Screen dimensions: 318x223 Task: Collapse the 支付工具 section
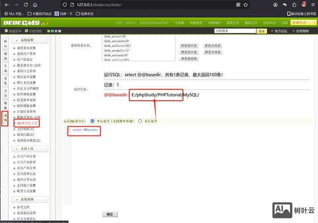pyautogui.click(x=29, y=149)
